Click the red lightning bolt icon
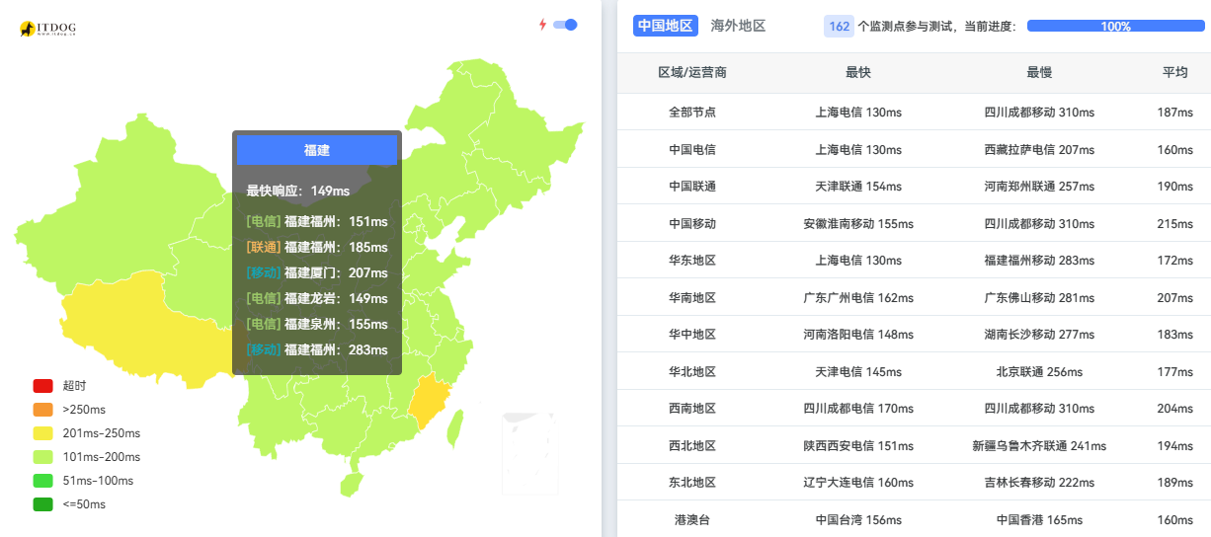Image resolution: width=1211 pixels, height=537 pixels. [542, 25]
